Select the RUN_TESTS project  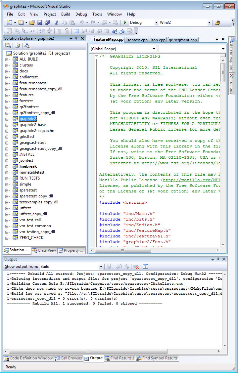(29, 178)
